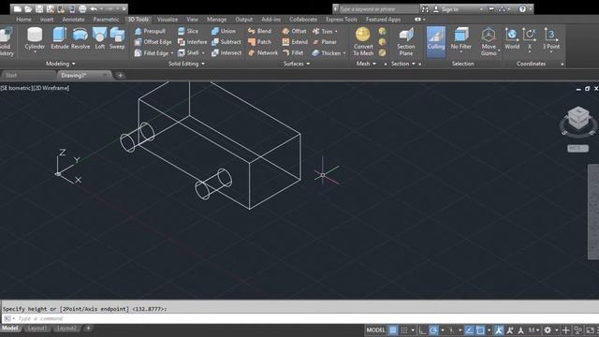Screen dimensions: 599x337
Task: Choose the Network surface tool
Action: click(x=263, y=53)
